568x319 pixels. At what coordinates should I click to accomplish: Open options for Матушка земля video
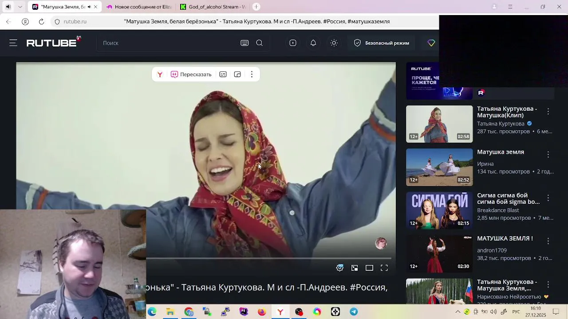click(548, 155)
